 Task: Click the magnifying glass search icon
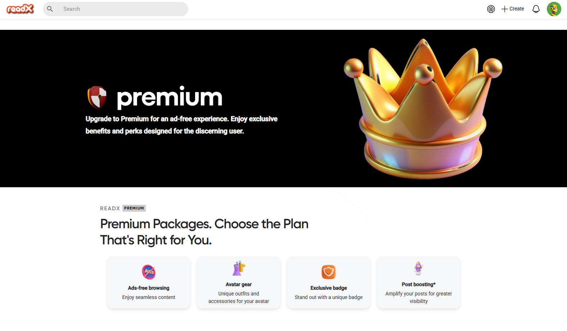[x=50, y=9]
